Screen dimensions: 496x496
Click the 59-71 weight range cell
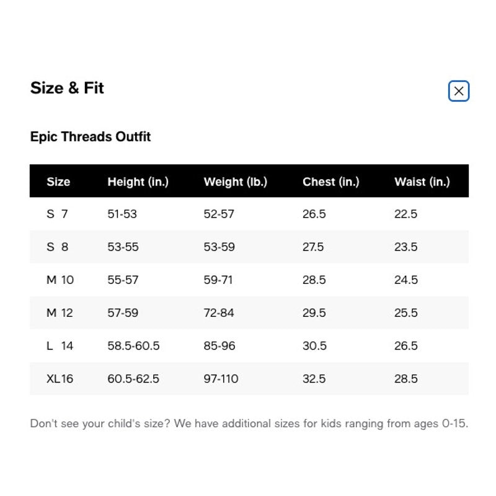218,280
